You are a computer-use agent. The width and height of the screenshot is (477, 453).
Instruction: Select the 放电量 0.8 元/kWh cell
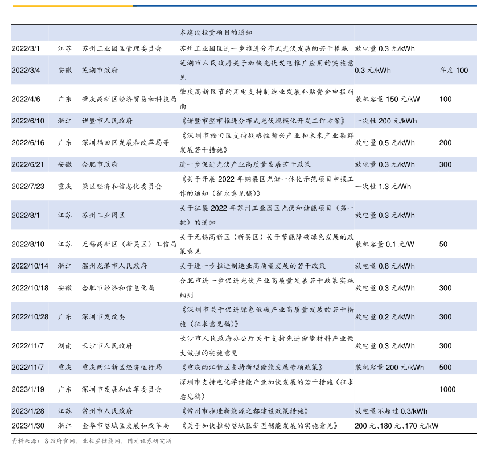(x=385, y=266)
